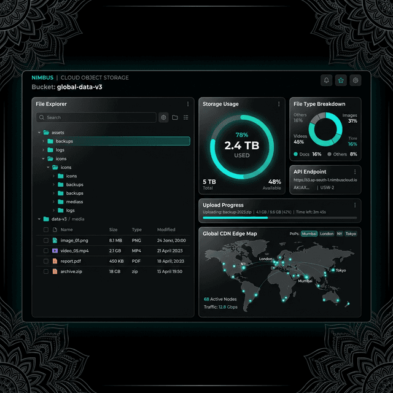Click the storage usage ring gauge

tap(241, 147)
